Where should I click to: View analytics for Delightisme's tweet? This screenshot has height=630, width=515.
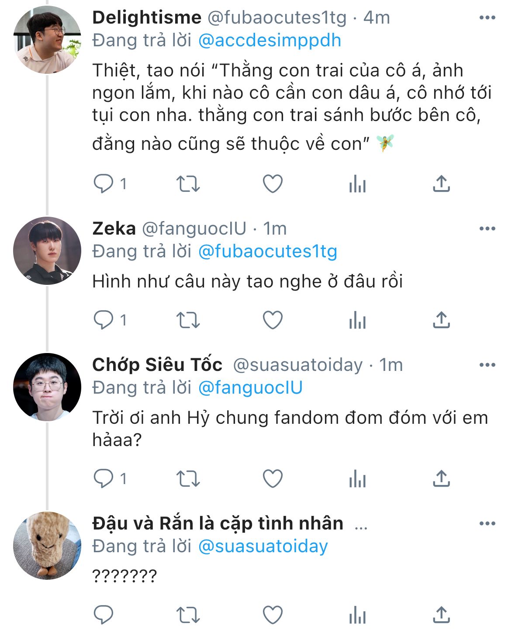pos(357,184)
